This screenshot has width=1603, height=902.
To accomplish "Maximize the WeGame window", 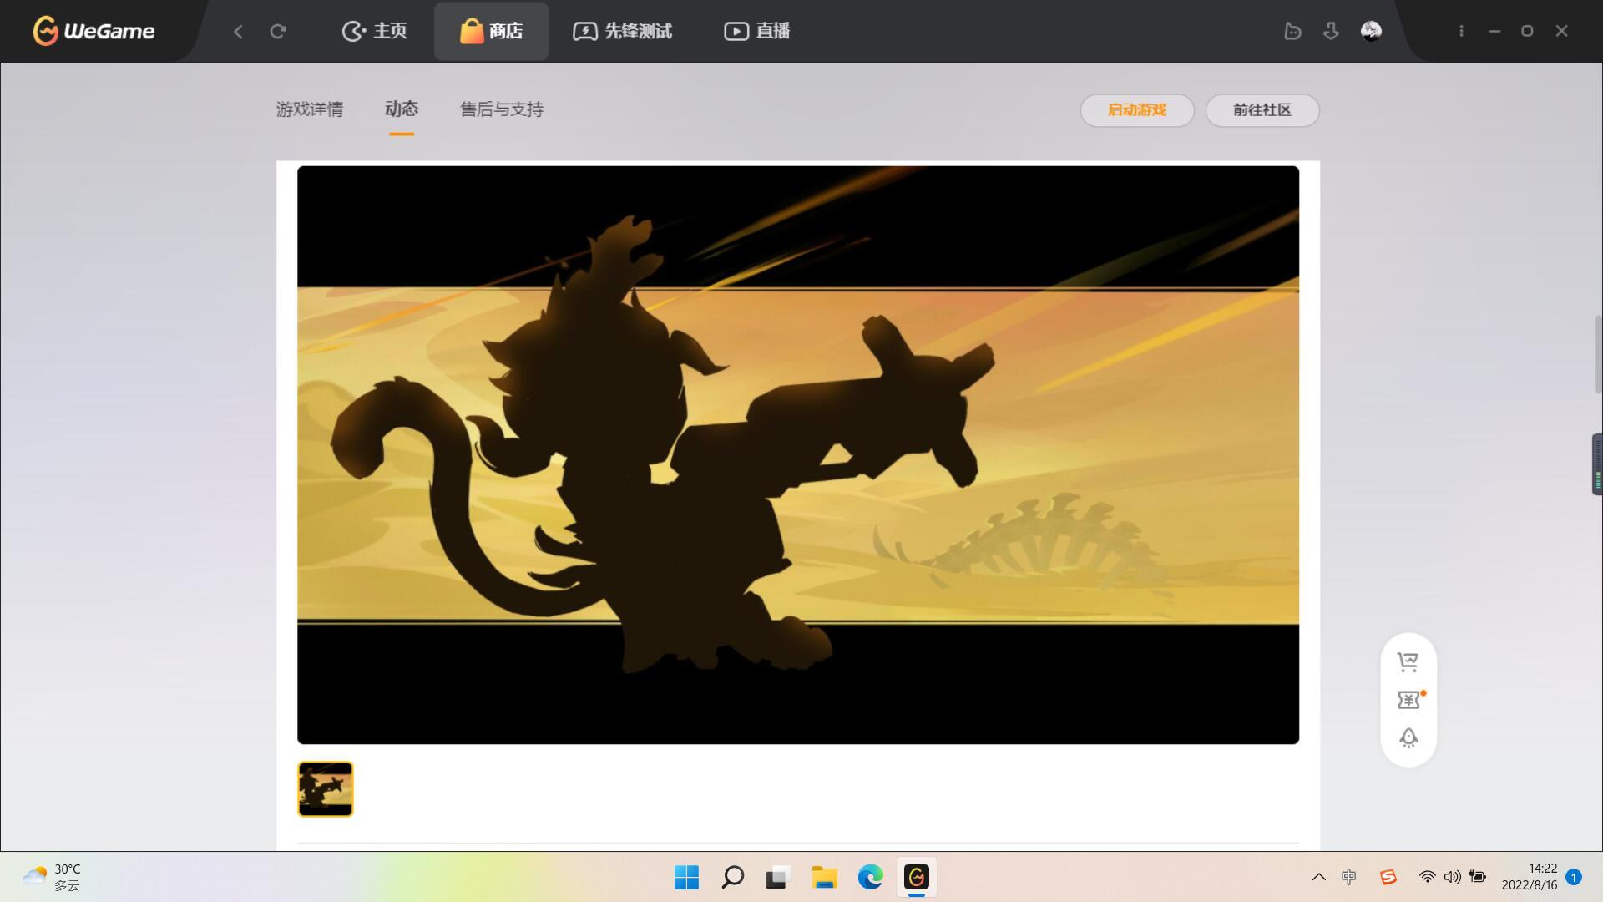I will point(1527,31).
